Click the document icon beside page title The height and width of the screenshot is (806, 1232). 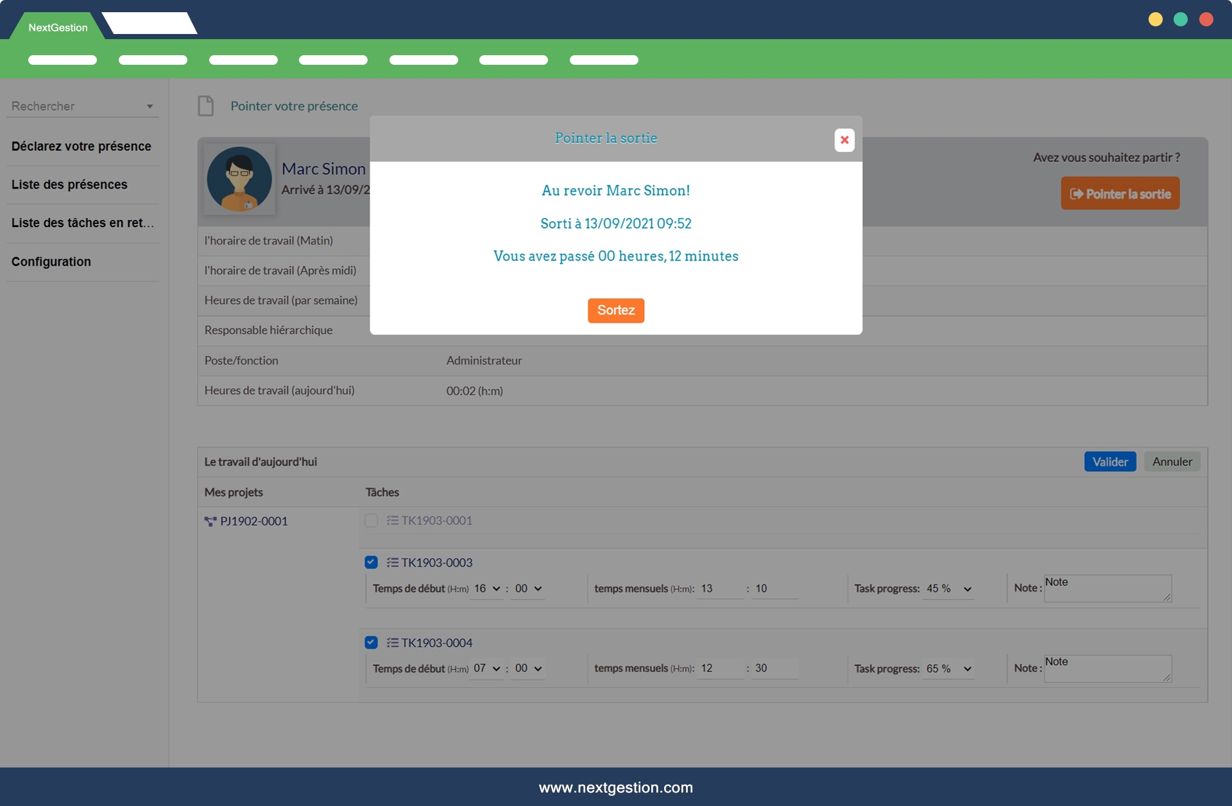pyautogui.click(x=205, y=106)
